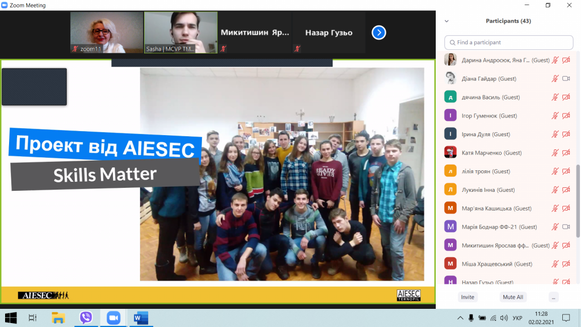581x327 pixels.
Task: Click the next video thumbnails arrow
Action: tap(378, 33)
